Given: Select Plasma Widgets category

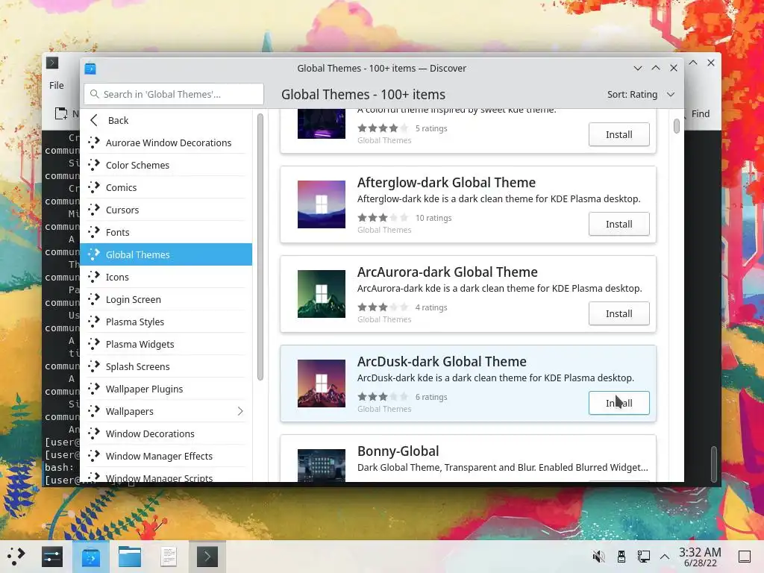Looking at the screenshot, I should point(166,345).
